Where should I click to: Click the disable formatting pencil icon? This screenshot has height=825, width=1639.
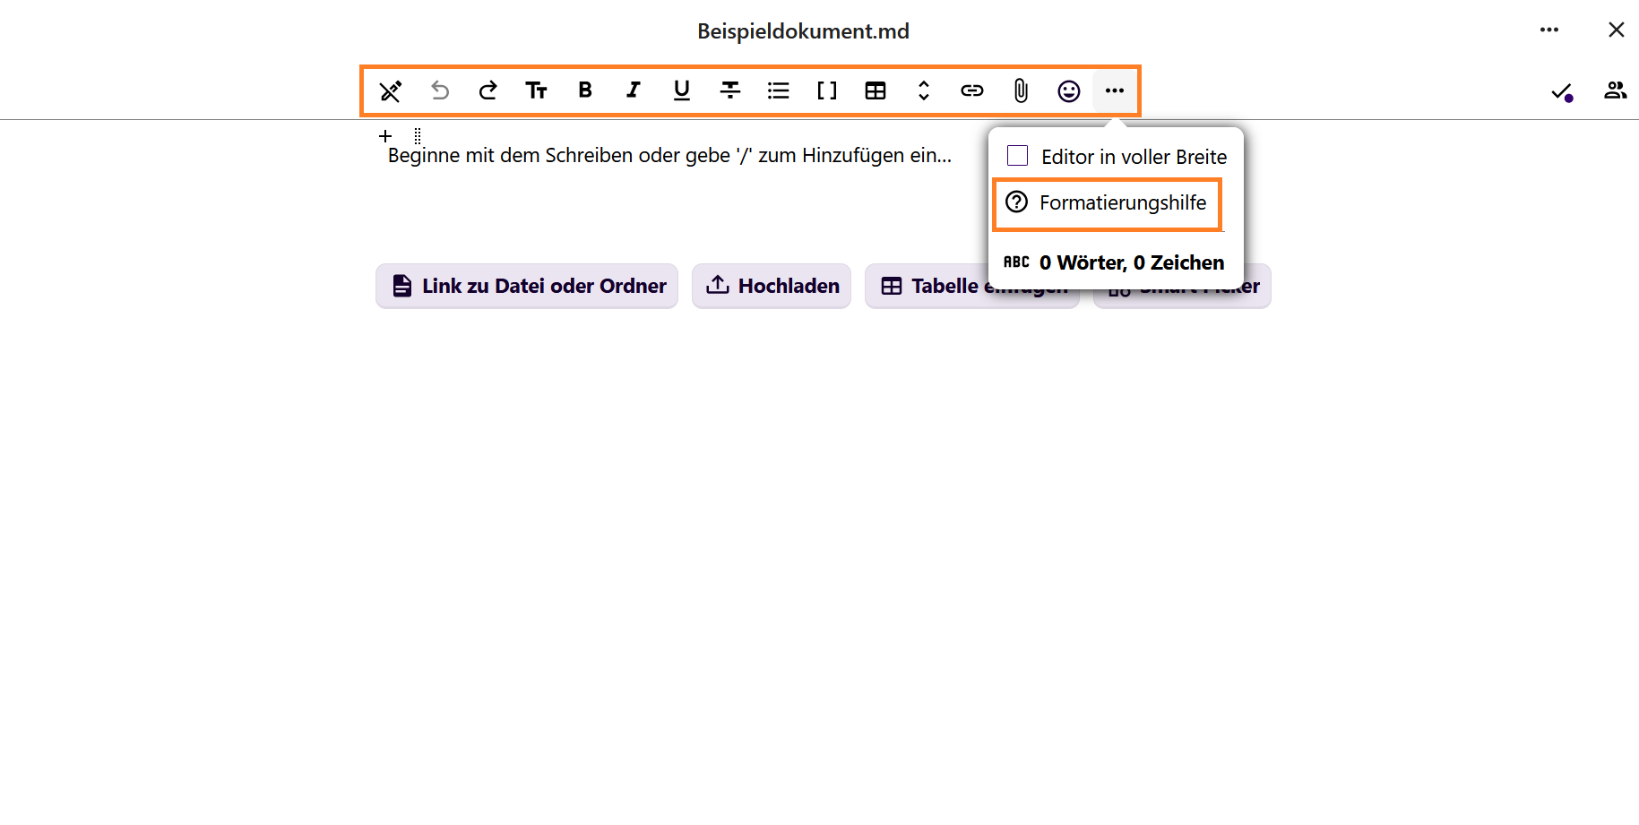(x=390, y=90)
